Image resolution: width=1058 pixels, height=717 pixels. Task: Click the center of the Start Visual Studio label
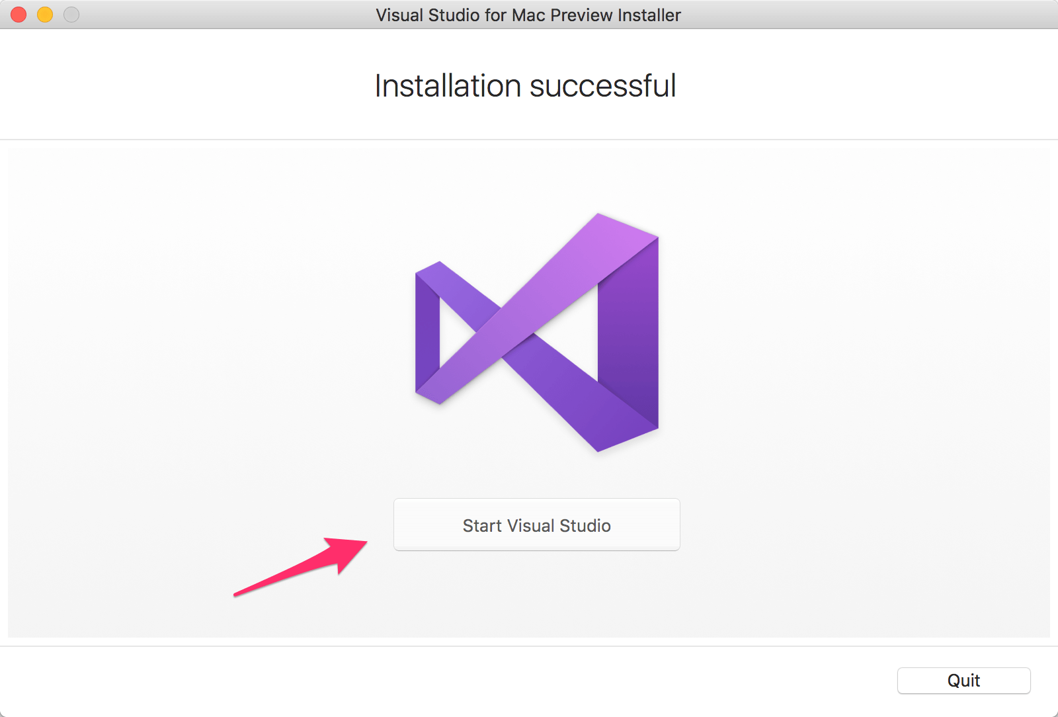(536, 525)
